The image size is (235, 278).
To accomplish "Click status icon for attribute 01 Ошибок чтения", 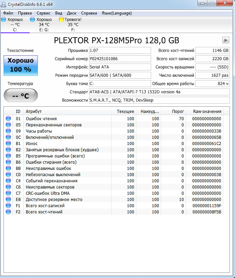I will tap(8, 118).
